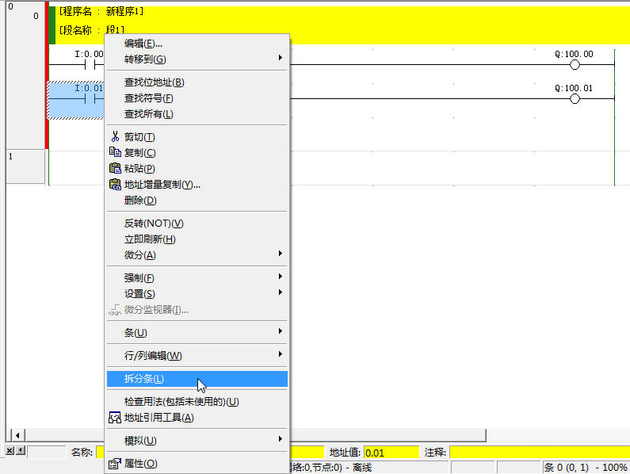
Task: Open the address reference tool (地址引用工具) icon
Action: pyautogui.click(x=114, y=418)
